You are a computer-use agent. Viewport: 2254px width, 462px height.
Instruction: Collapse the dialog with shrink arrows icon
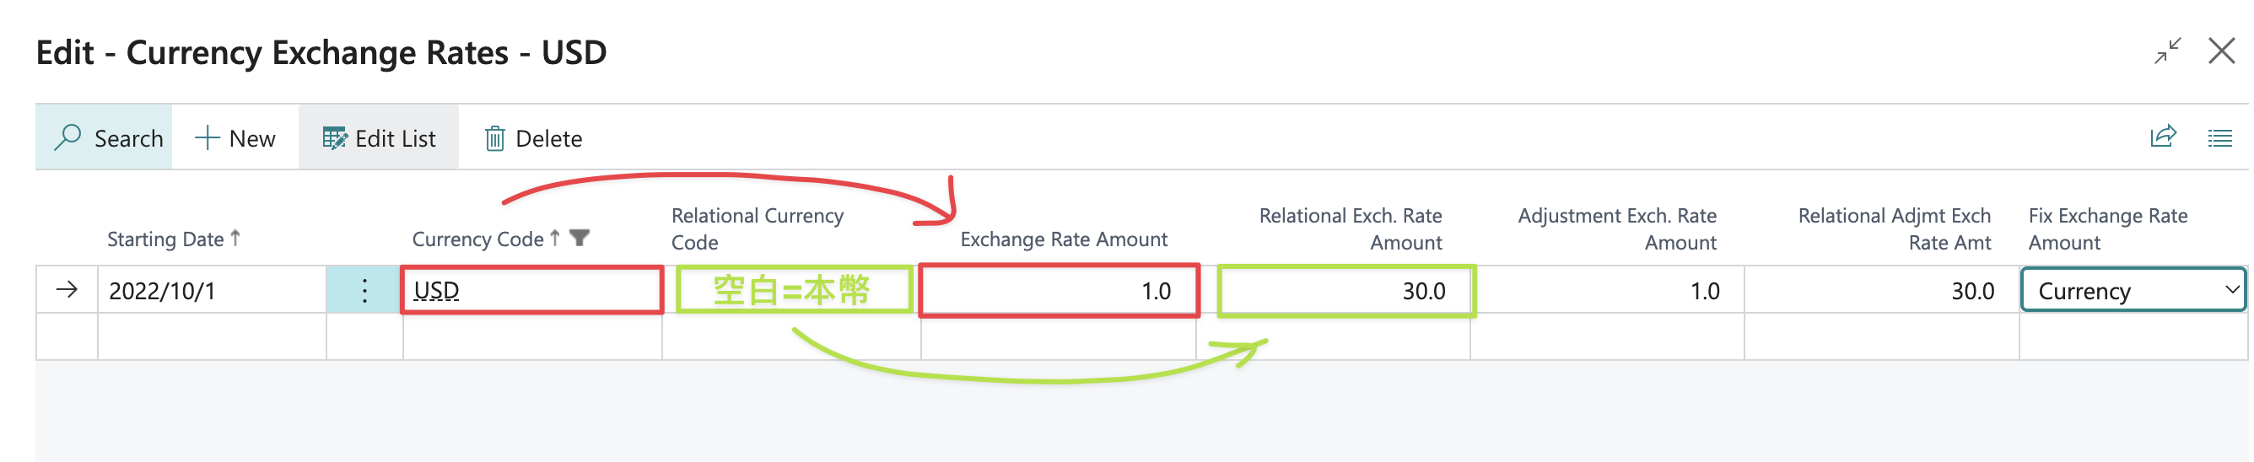point(2167,51)
